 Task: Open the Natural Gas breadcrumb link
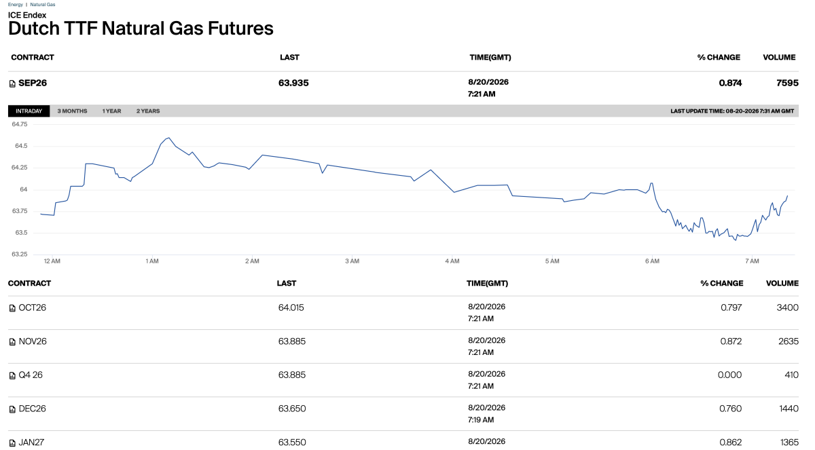(x=43, y=4)
